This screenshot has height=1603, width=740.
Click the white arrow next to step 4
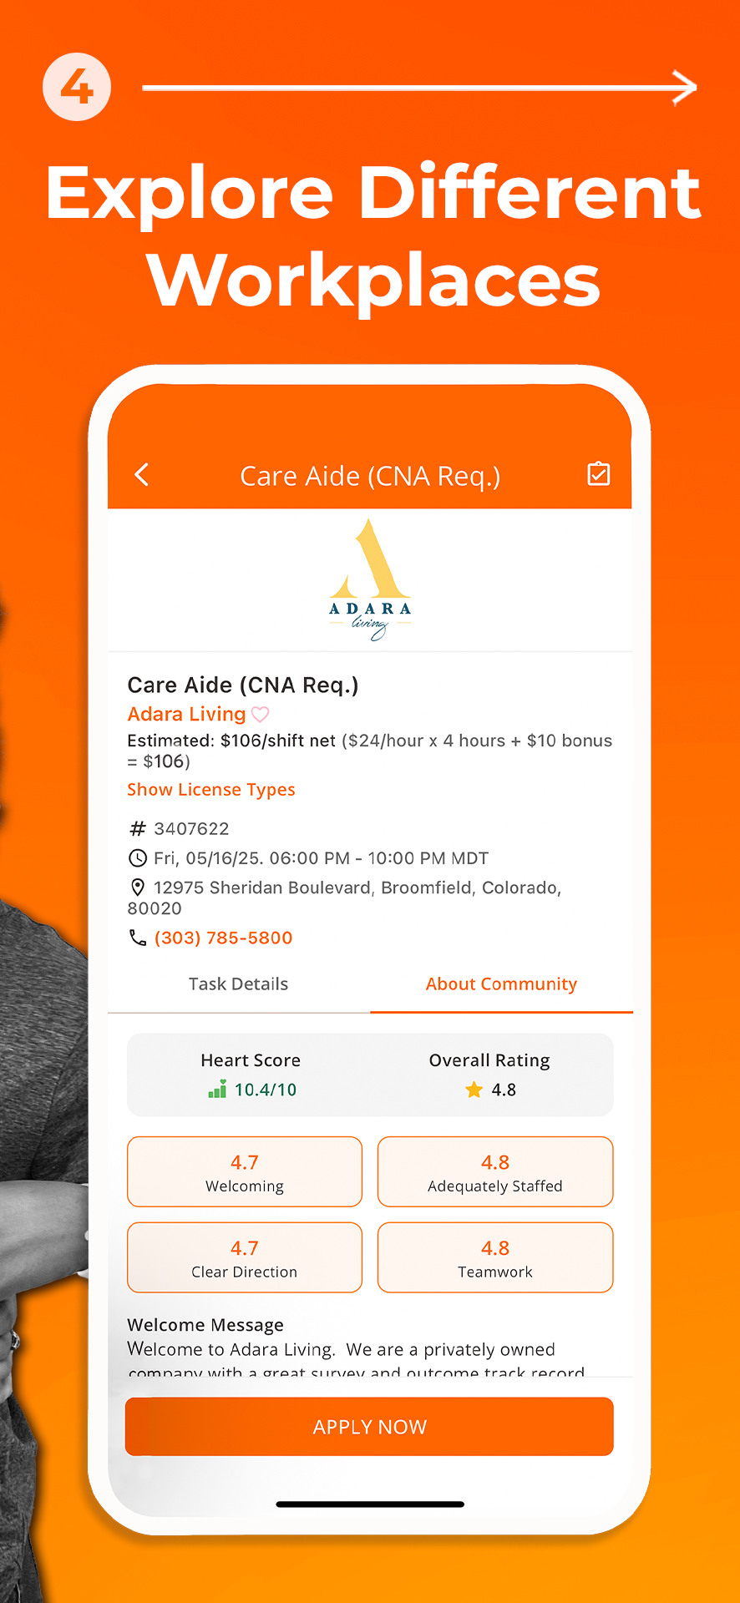point(682,88)
